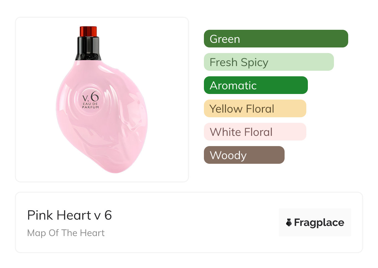
Task: Choose the Aromatic accord bar
Action: click(256, 85)
